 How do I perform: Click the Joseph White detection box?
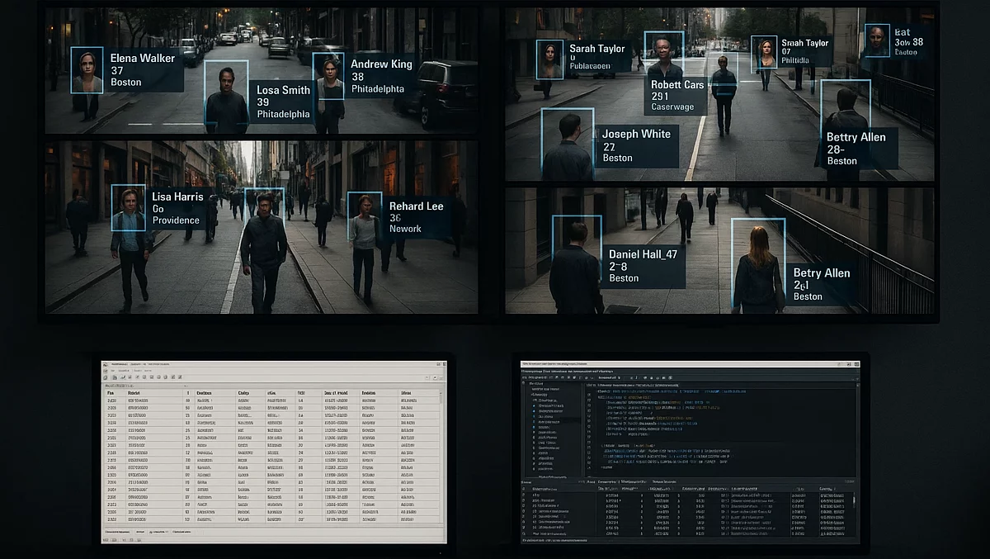coord(567,140)
